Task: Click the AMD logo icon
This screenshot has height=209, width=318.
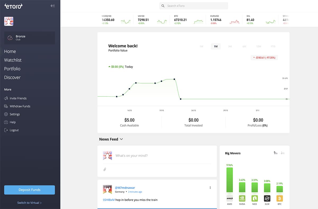Action: 229,198
